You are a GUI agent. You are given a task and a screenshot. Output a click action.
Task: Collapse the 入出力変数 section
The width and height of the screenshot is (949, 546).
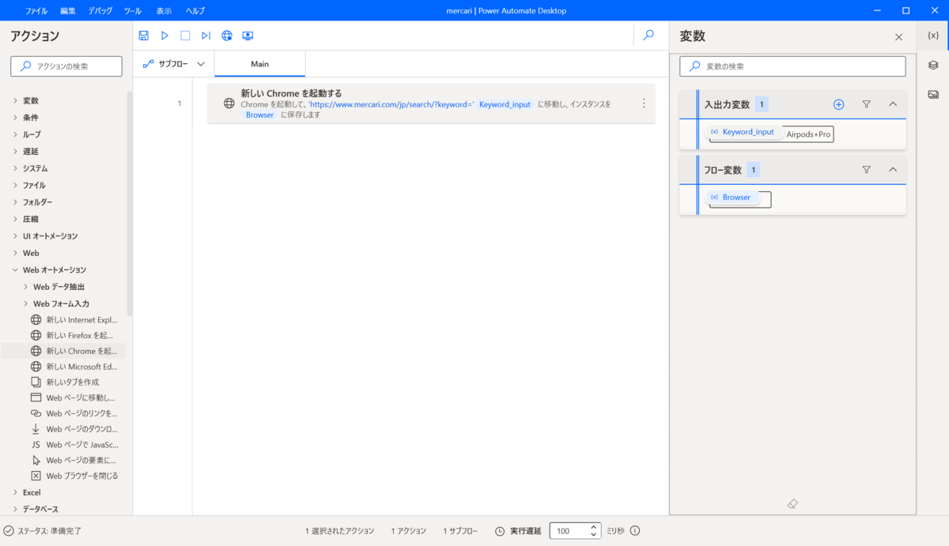[x=893, y=104]
